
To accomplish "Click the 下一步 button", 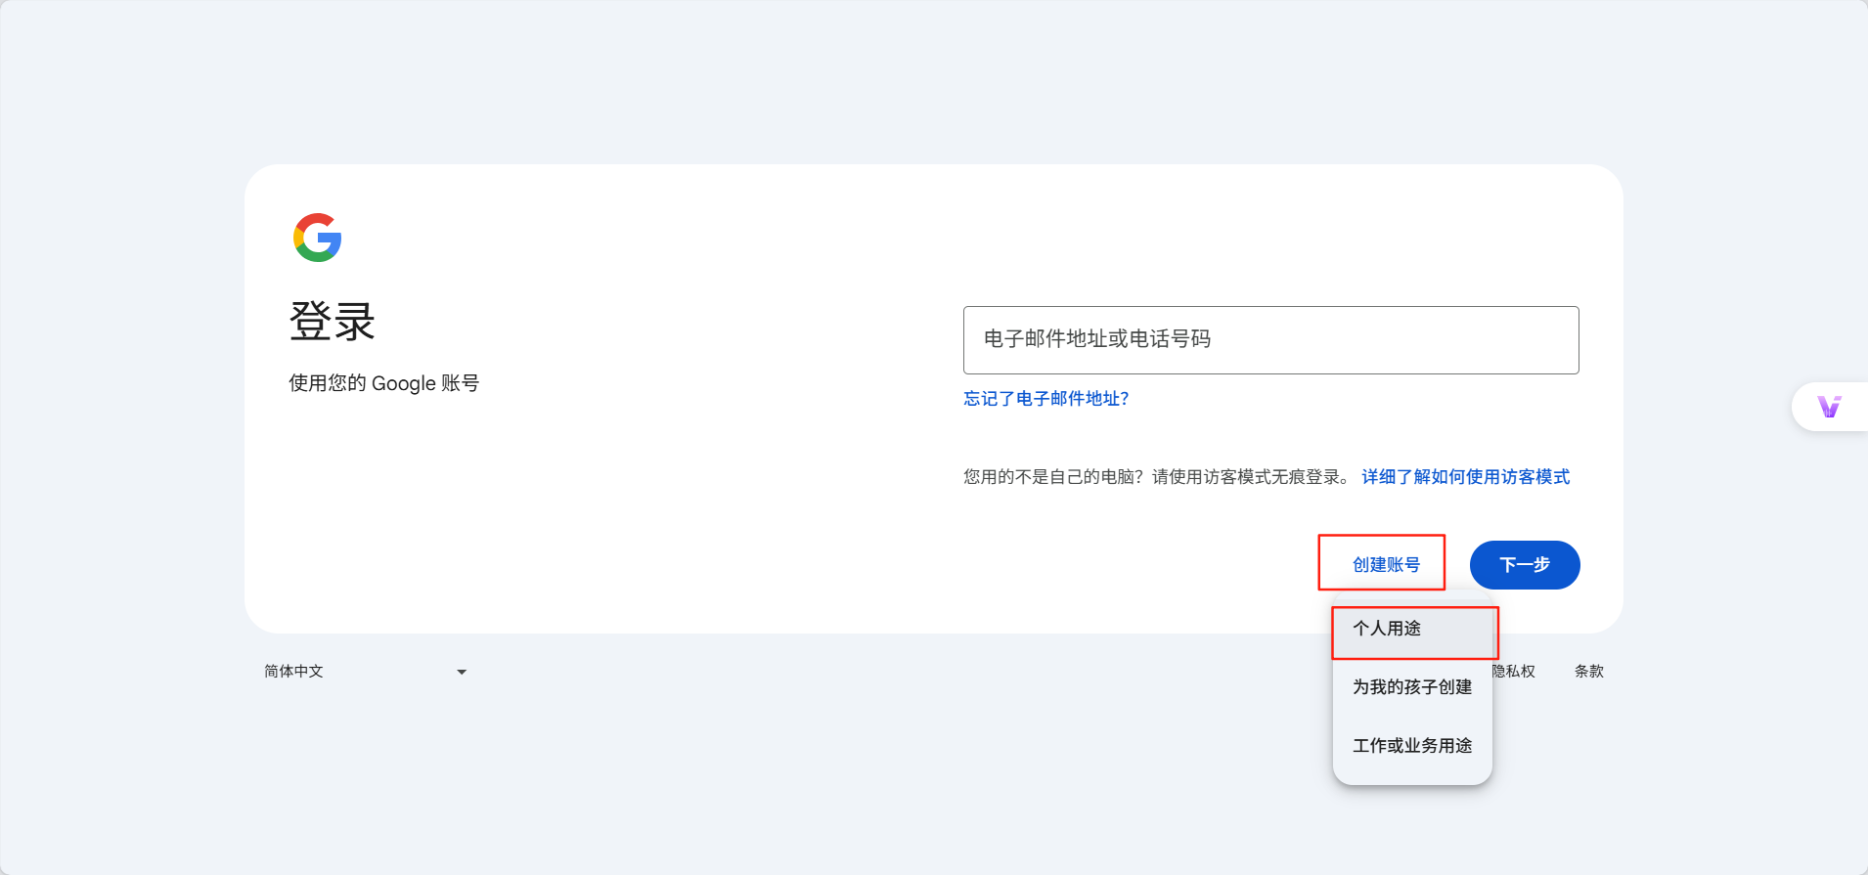I will pos(1525,565).
